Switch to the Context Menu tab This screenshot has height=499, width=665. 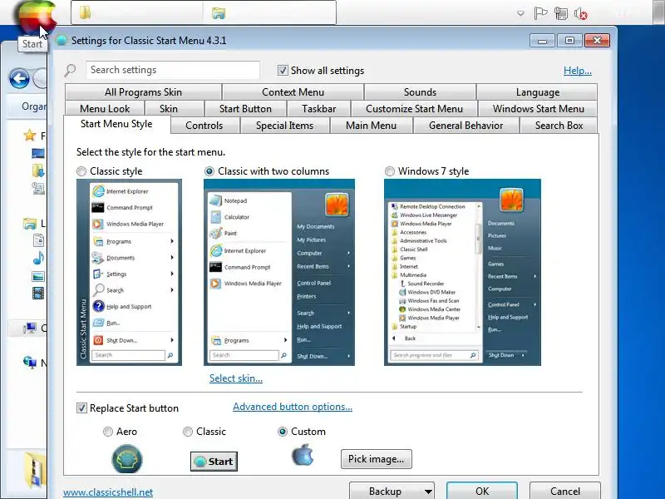tap(293, 92)
